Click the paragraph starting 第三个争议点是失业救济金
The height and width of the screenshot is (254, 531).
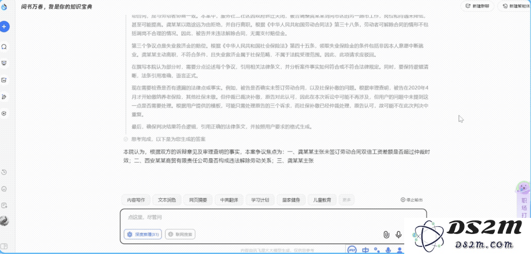pyautogui.click(x=277, y=50)
